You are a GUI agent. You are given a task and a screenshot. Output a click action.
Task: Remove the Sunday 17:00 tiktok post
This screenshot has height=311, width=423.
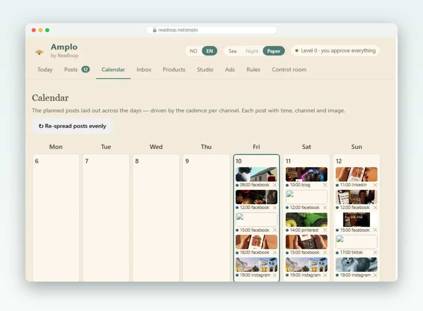click(x=375, y=253)
